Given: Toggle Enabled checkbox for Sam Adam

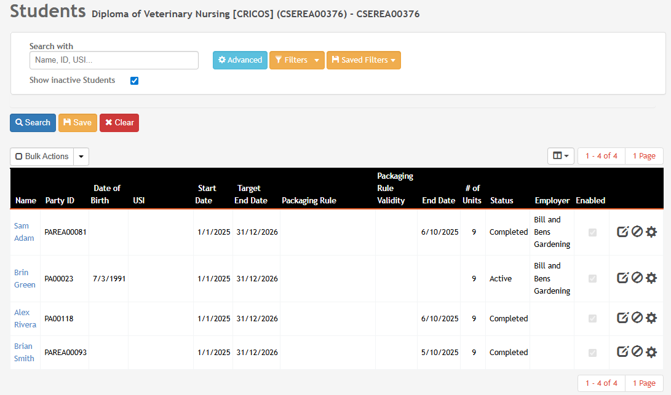Looking at the screenshot, I should [x=592, y=232].
